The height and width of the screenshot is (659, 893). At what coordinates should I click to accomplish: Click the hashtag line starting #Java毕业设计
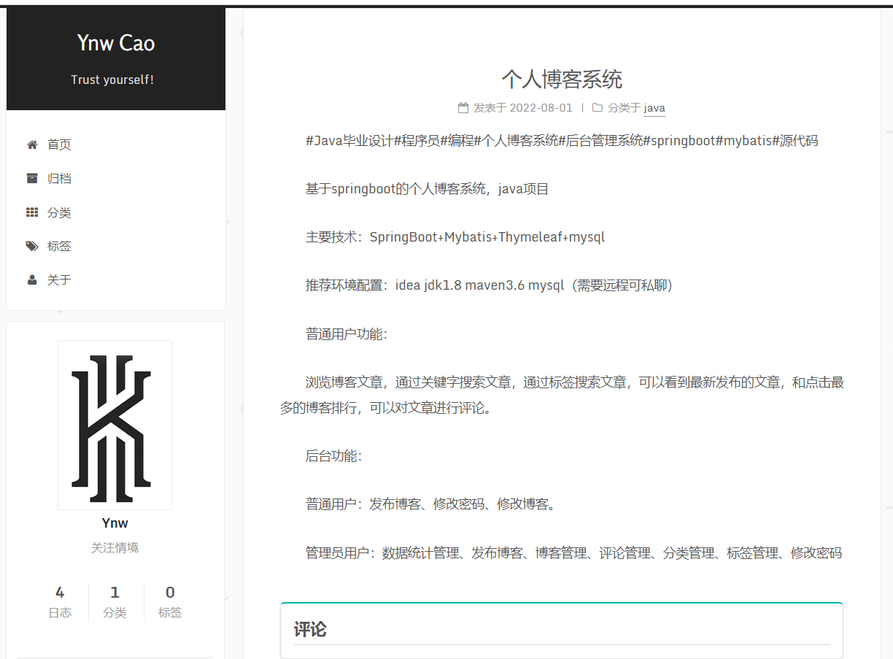tap(562, 141)
